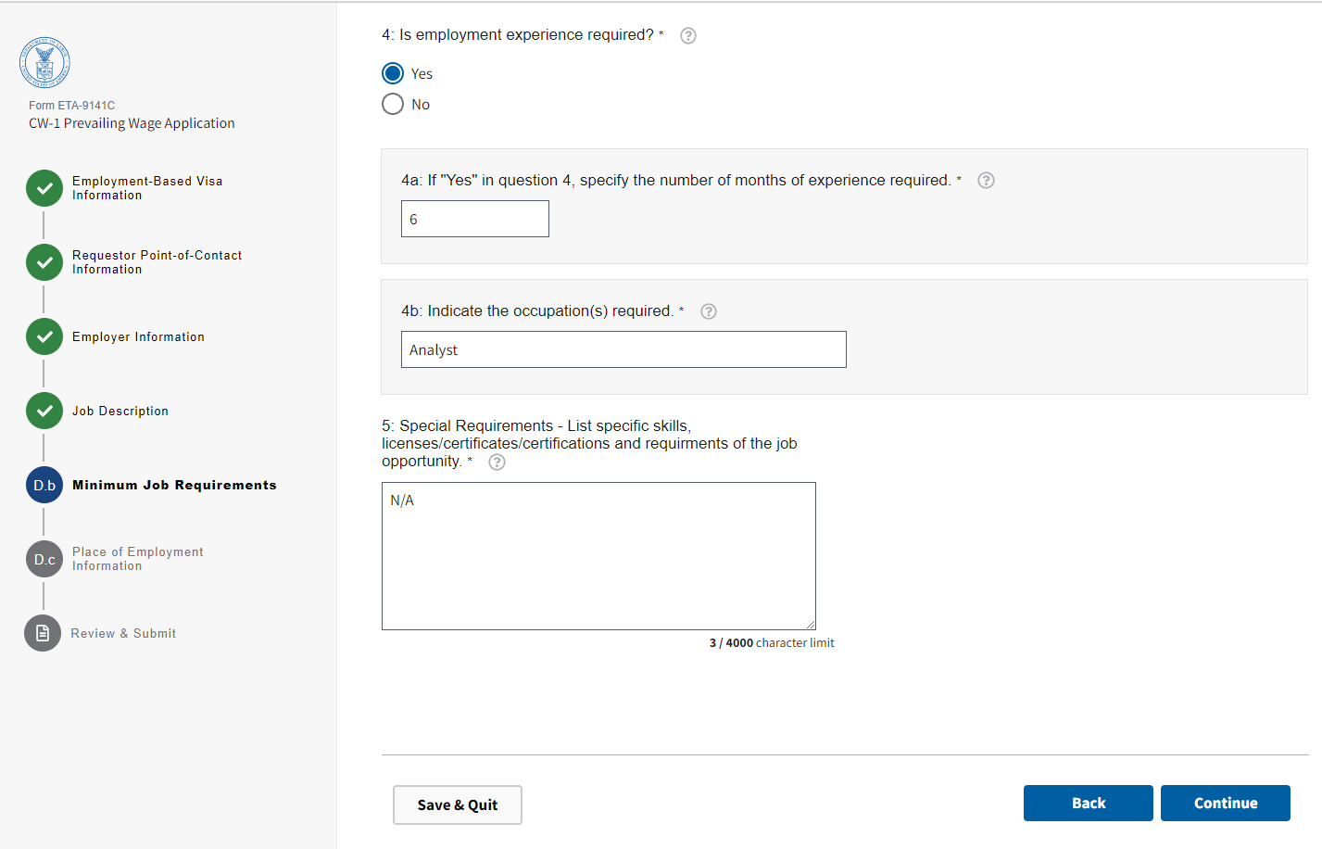Image resolution: width=1322 pixels, height=849 pixels.
Task: Select Yes for employment experience required
Action: coord(393,73)
